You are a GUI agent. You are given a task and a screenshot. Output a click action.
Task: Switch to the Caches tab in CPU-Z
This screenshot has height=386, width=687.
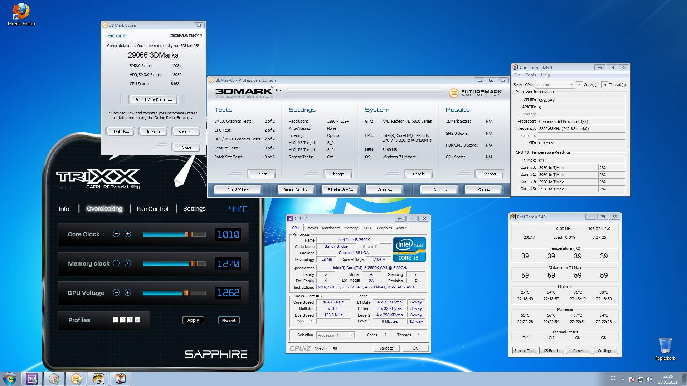coord(311,228)
